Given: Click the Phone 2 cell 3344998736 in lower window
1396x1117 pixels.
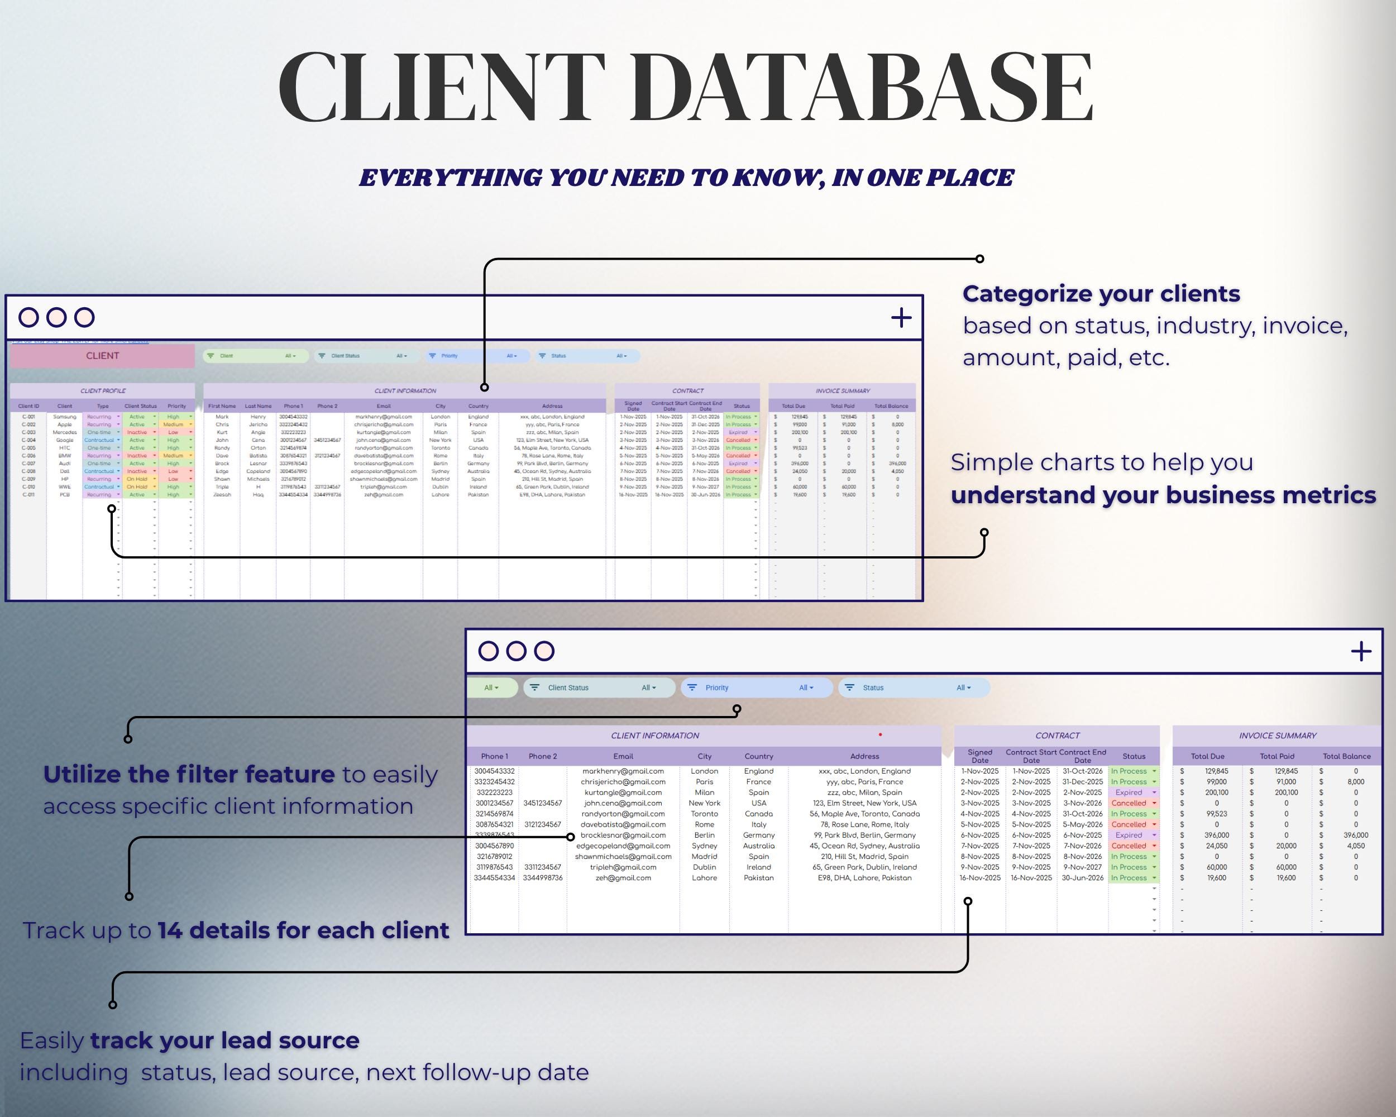Looking at the screenshot, I should pos(543,878).
